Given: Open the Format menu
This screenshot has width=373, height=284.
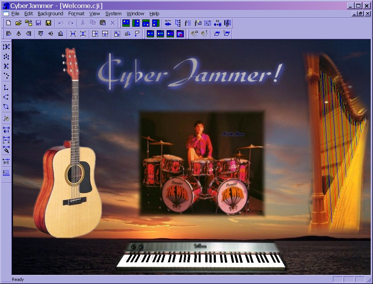Looking at the screenshot, I should coord(76,14).
